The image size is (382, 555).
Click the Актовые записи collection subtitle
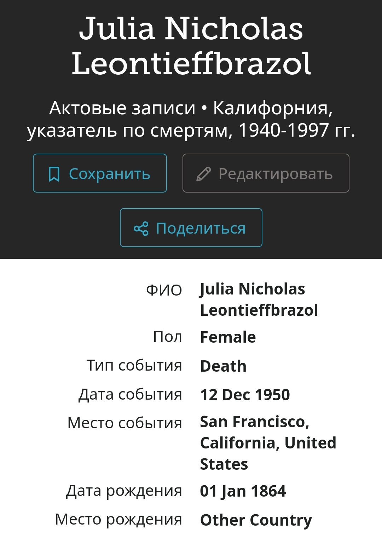point(191,119)
